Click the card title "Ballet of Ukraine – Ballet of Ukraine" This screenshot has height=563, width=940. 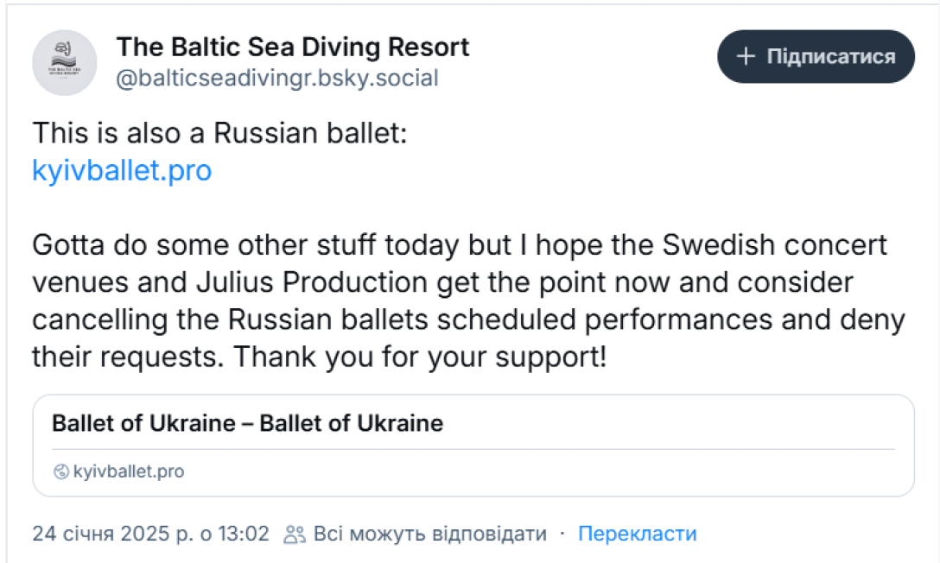tap(248, 423)
